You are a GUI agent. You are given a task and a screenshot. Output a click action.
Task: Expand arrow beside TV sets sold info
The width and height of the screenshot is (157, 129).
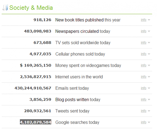pos(149,43)
